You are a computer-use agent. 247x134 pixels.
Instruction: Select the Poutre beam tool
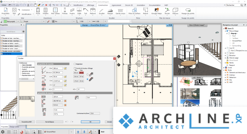[x=72, y=11]
